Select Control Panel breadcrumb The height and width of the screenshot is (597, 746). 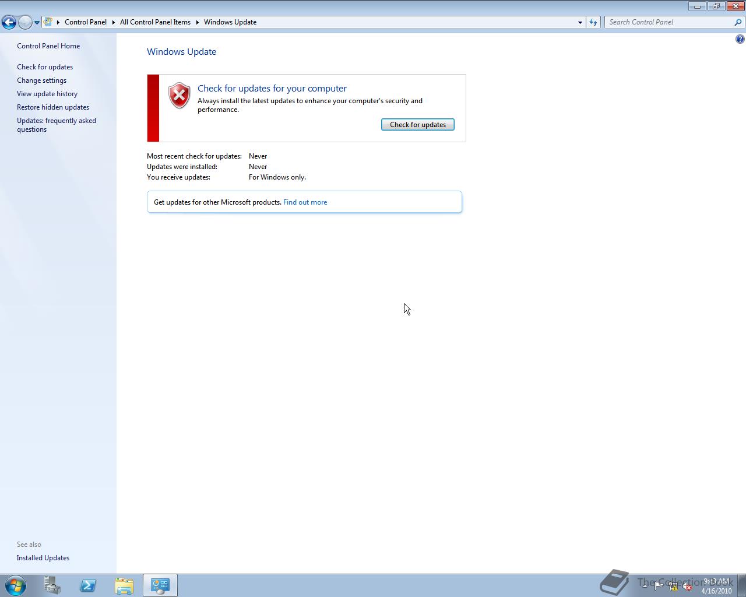(x=86, y=22)
